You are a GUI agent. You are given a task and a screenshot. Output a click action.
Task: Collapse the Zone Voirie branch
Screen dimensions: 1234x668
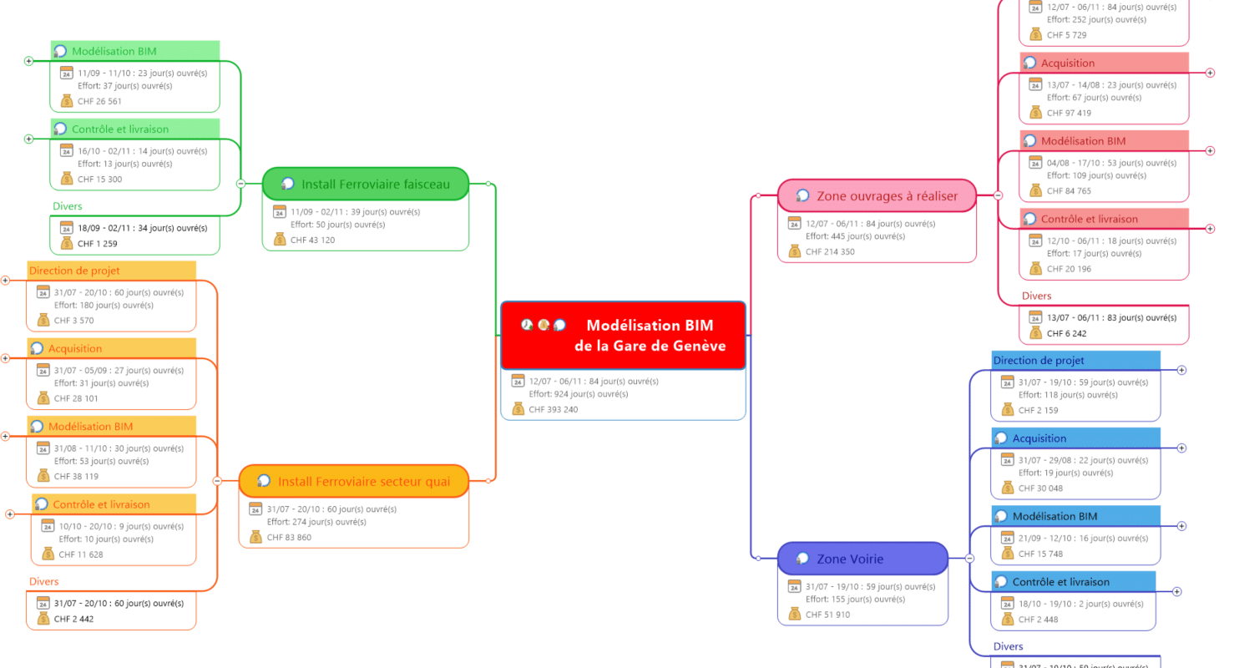[969, 558]
